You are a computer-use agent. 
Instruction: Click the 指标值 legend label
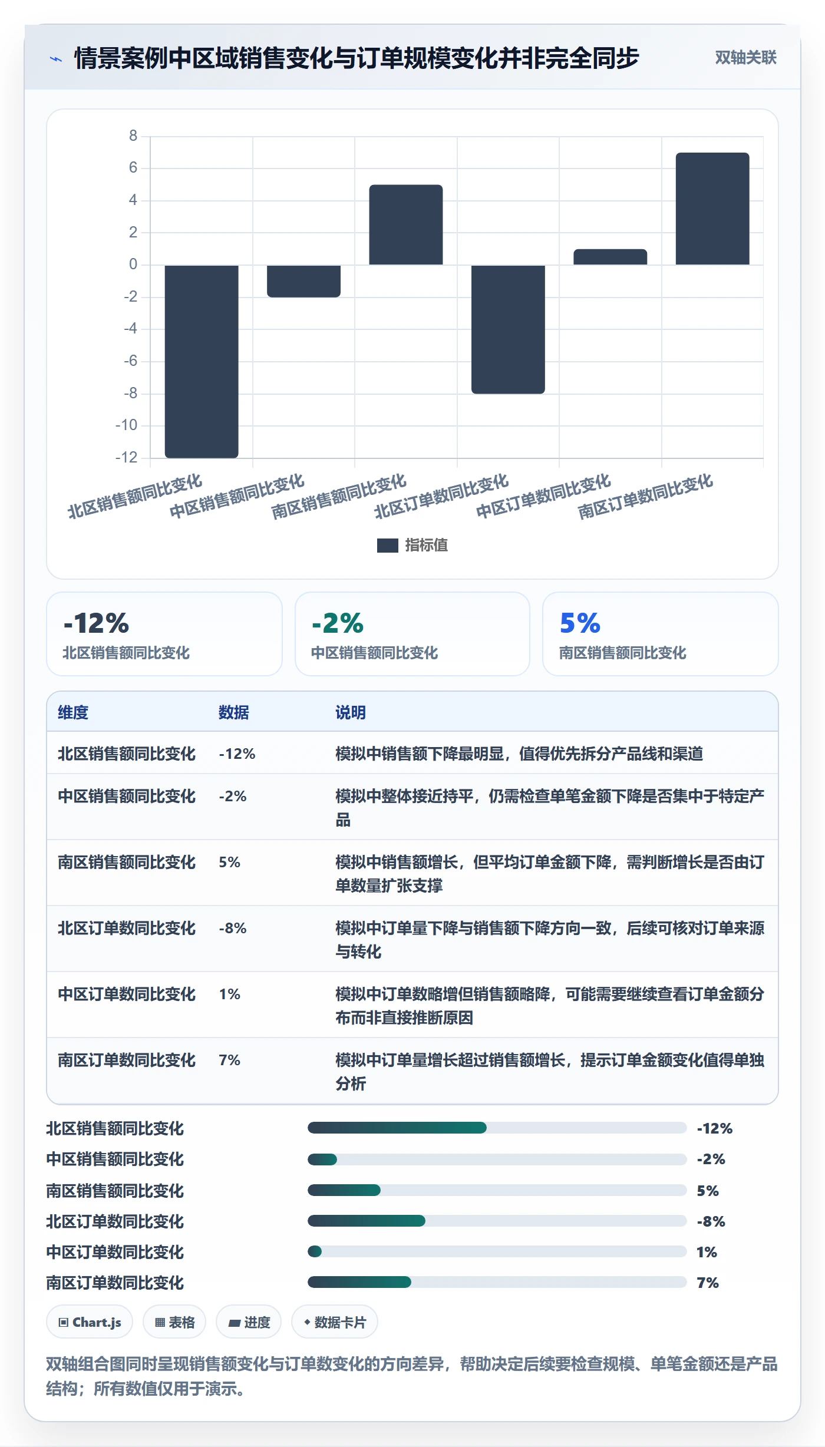click(426, 546)
